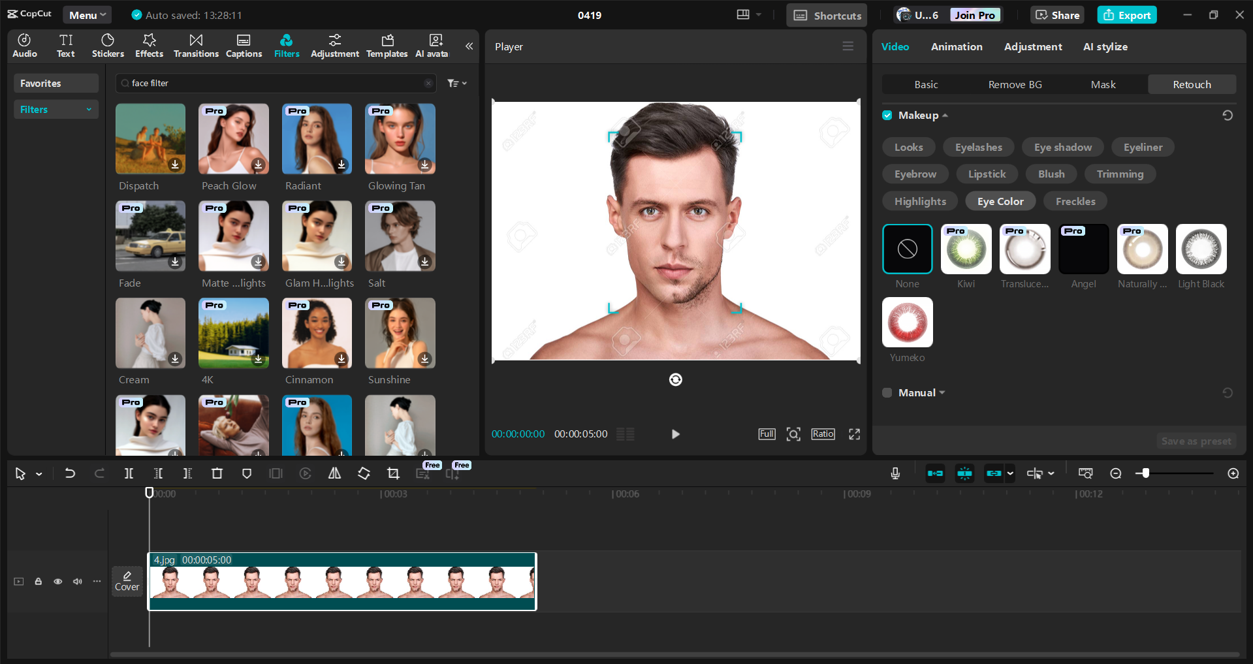
Task: Select the Stickers panel icon
Action: (107, 45)
